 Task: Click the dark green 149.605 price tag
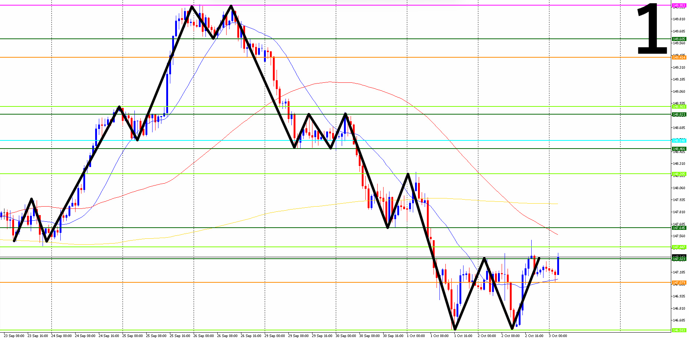679,39
